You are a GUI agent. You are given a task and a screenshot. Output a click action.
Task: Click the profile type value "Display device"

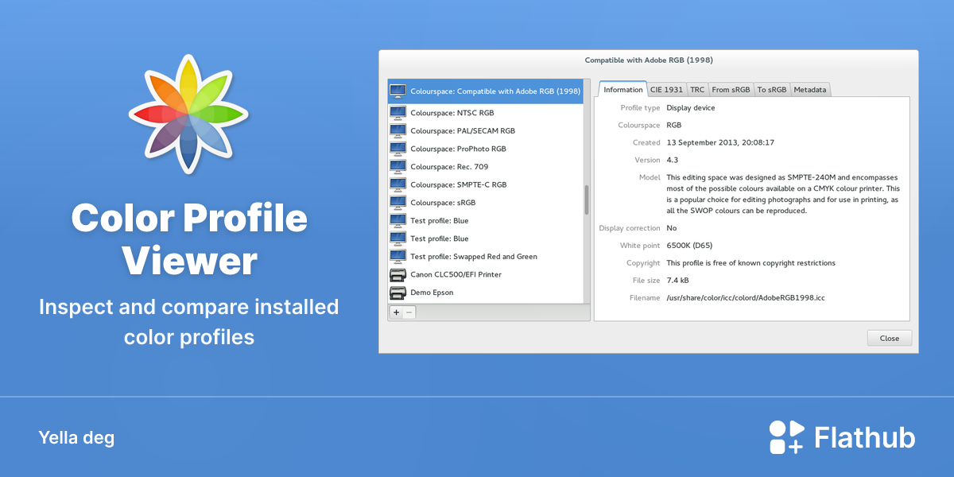click(691, 108)
